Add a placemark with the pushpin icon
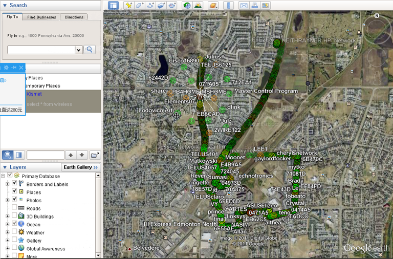The width and height of the screenshot is (393, 259). coord(129,5)
